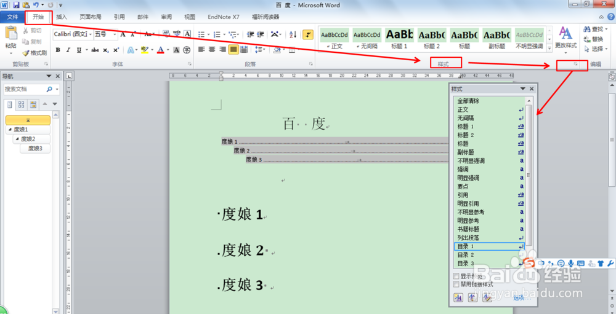616x314 pixels.
Task: Click 选项 link in Styles pane
Action: click(521, 298)
